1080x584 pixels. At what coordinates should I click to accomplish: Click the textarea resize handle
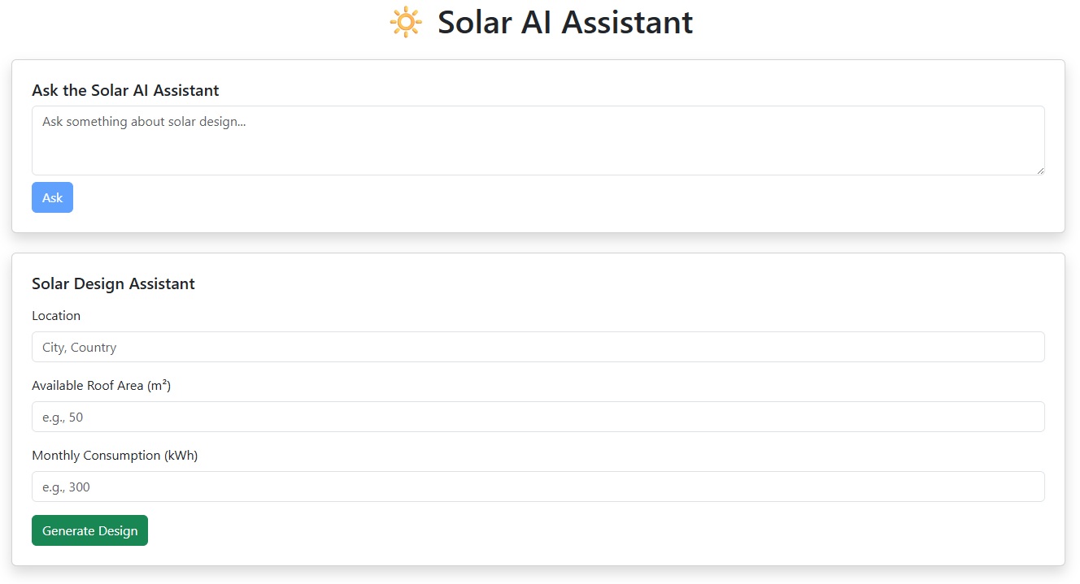coord(1040,171)
